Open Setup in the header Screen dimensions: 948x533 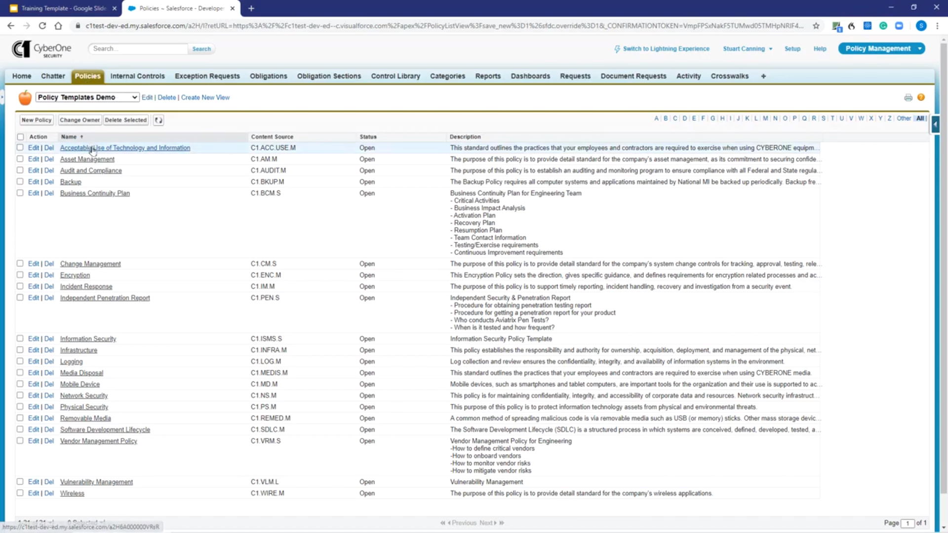(x=792, y=49)
